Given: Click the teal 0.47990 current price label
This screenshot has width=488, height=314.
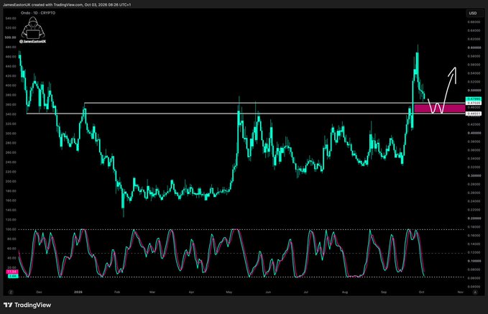Looking at the screenshot, I should tap(474, 99).
